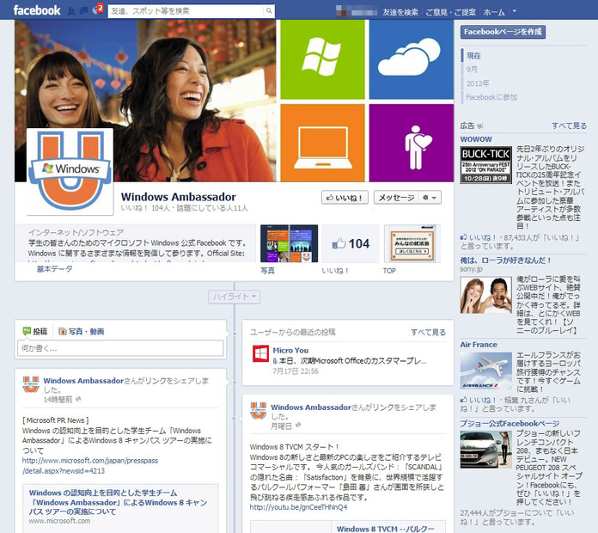Open the WOWOW ad title

pyautogui.click(x=476, y=139)
